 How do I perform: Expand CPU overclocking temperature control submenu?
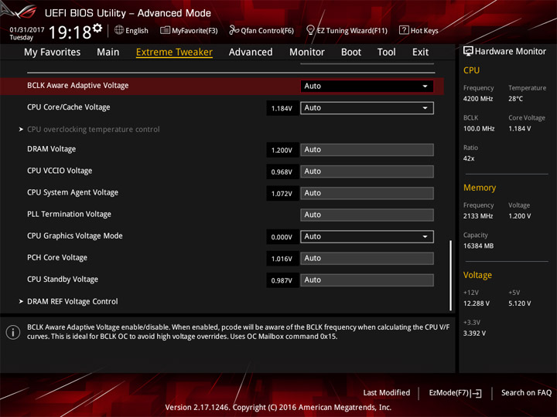click(x=93, y=130)
